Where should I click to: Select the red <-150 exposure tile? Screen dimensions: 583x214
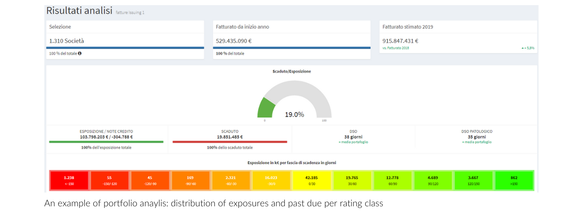pyautogui.click(x=69, y=181)
